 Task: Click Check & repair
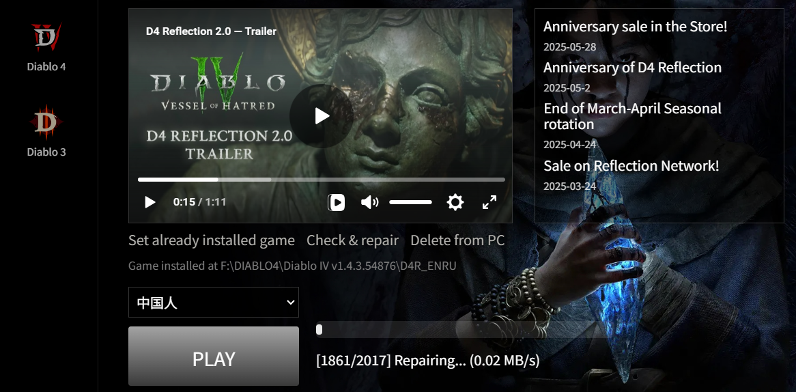tap(352, 240)
